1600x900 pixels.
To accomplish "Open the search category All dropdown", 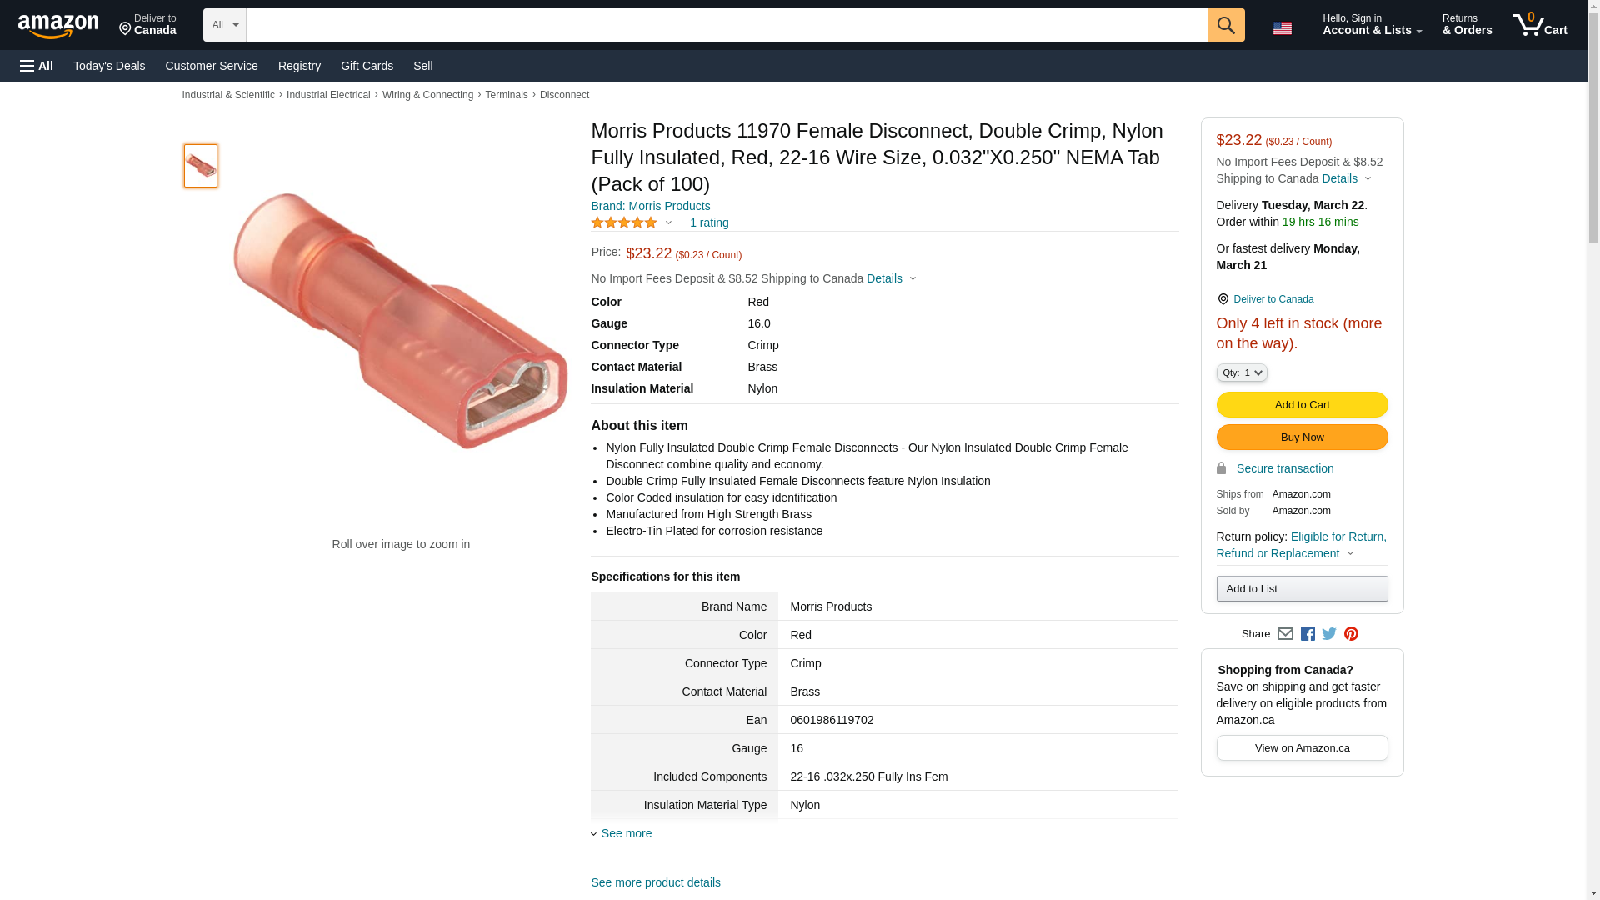I will (x=224, y=25).
